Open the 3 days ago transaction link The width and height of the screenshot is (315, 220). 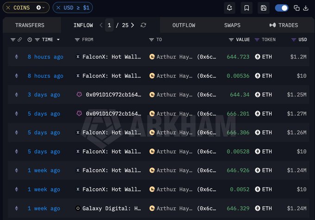44,95
